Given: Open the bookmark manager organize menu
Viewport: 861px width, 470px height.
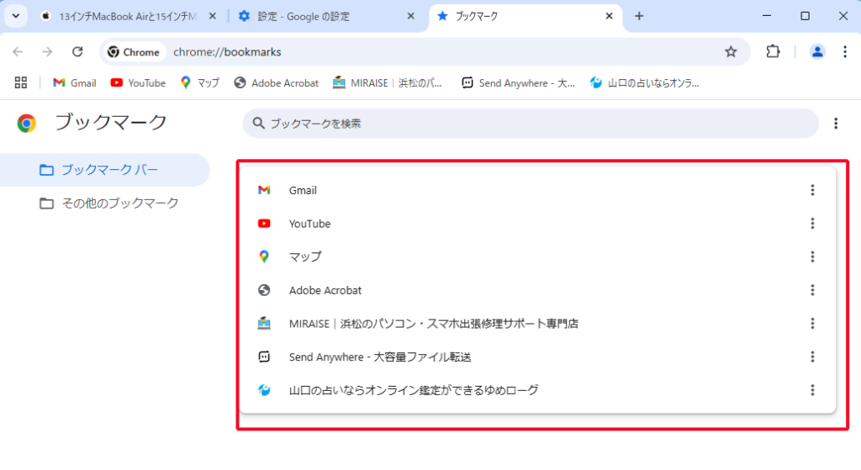Looking at the screenshot, I should [836, 124].
